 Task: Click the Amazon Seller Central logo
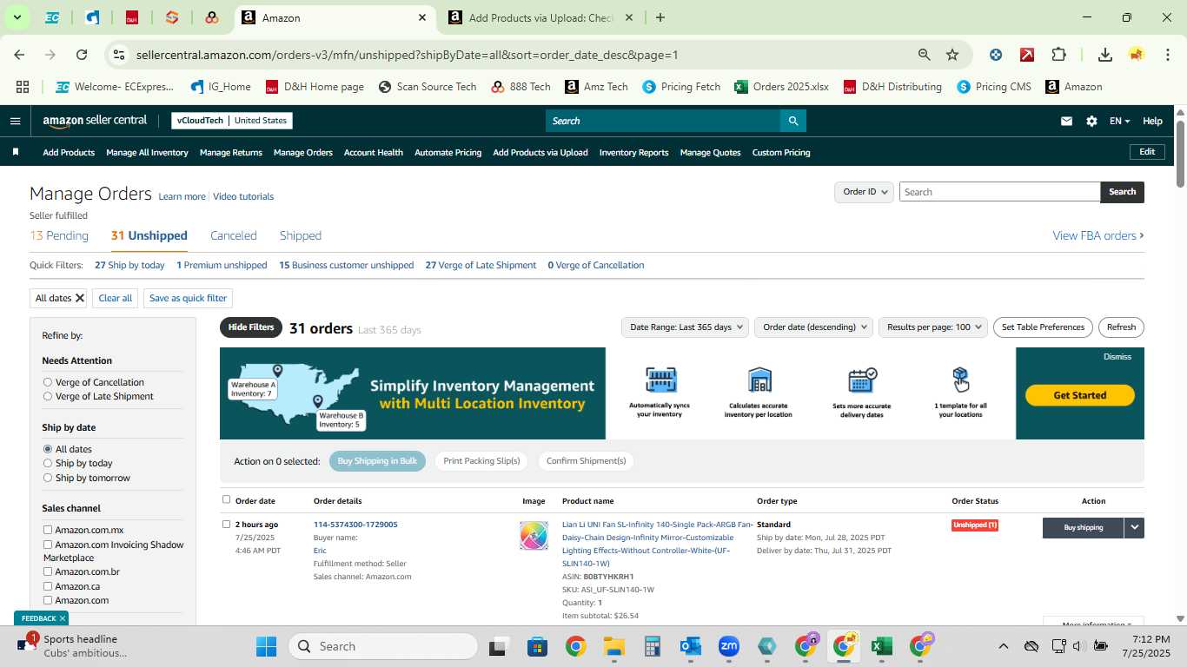click(95, 121)
